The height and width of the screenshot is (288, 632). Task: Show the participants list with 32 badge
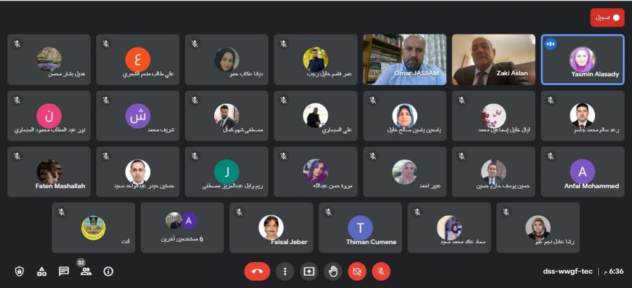85,269
